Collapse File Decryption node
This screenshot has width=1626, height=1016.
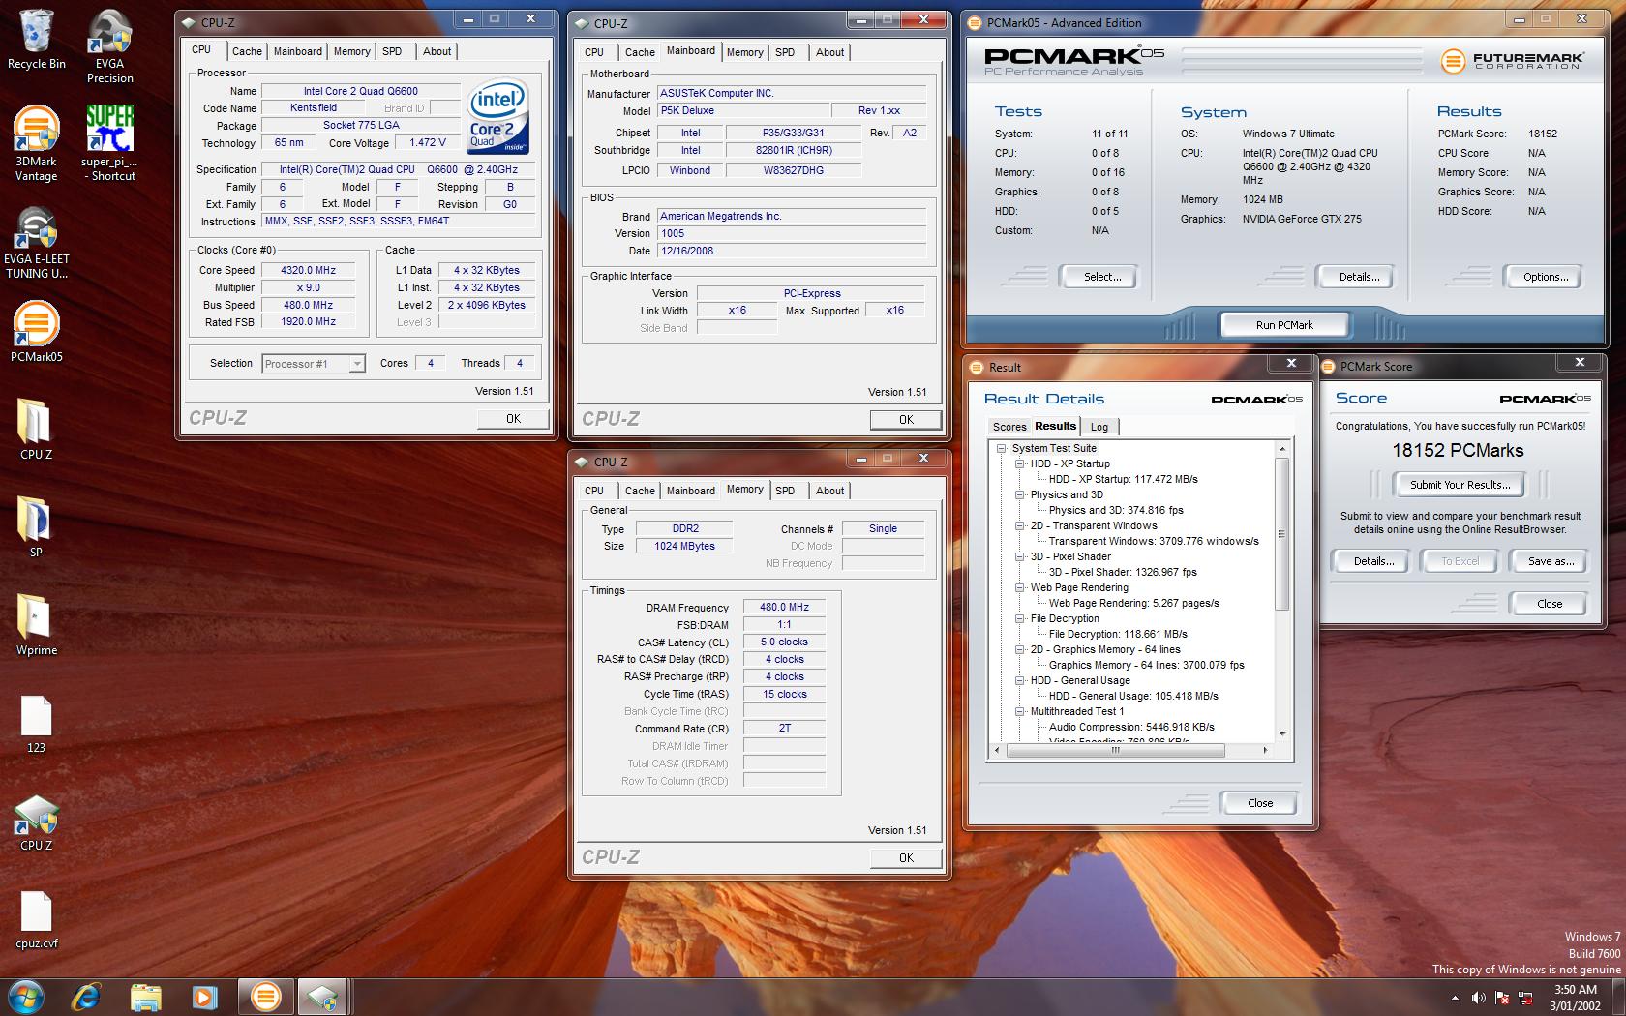[x=1020, y=619]
